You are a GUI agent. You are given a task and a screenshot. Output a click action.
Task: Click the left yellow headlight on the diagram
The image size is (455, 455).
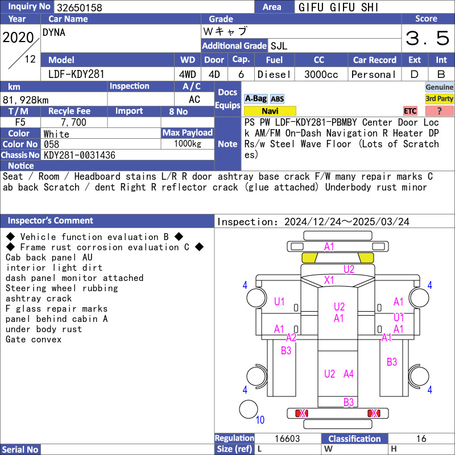click(x=309, y=258)
